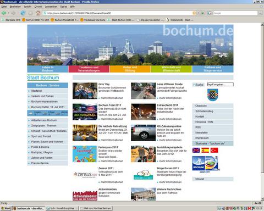The image size is (264, 211).
Task: Click the browser back arrow button
Action: tap(4, 13)
